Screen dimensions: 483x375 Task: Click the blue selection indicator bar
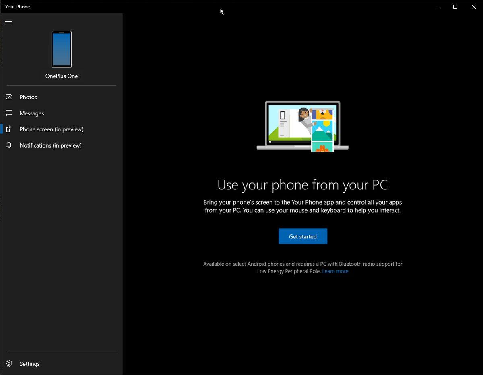tap(1, 129)
